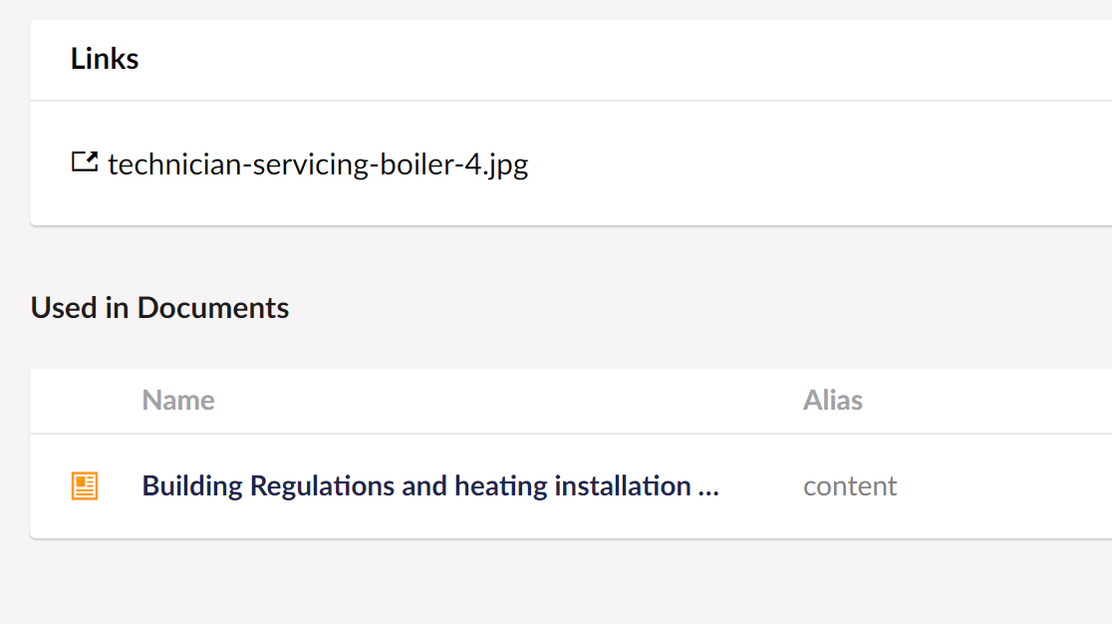The width and height of the screenshot is (1112, 624).
Task: Click the Links panel heading
Action: click(105, 59)
